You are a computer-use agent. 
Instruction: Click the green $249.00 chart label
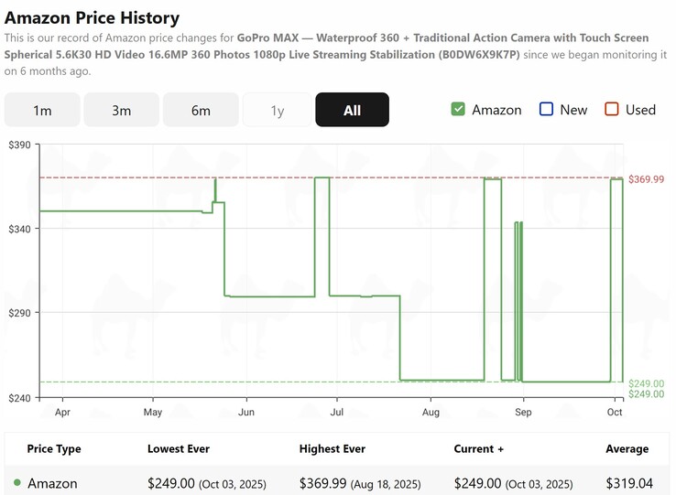coord(646,383)
